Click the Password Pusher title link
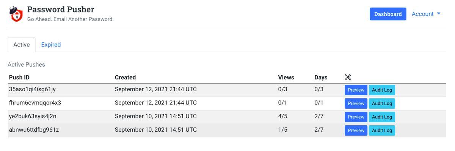The width and height of the screenshot is (455, 151). click(61, 9)
